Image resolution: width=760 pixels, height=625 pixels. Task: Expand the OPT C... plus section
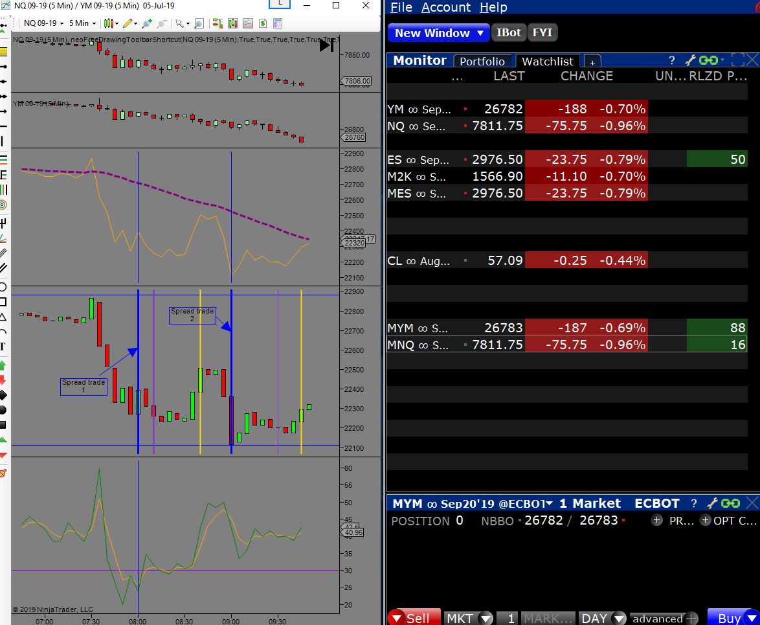coord(705,520)
